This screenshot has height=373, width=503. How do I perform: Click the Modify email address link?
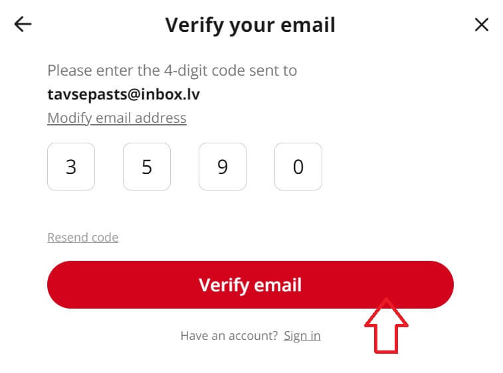(x=117, y=118)
